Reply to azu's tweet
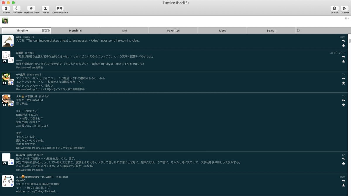The image size is (351, 196). pyautogui.click(x=343, y=41)
